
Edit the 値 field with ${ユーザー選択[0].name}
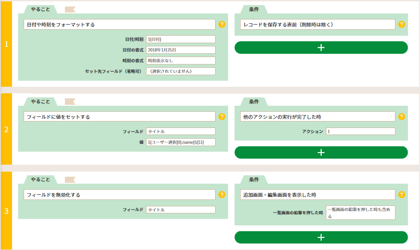point(180,142)
